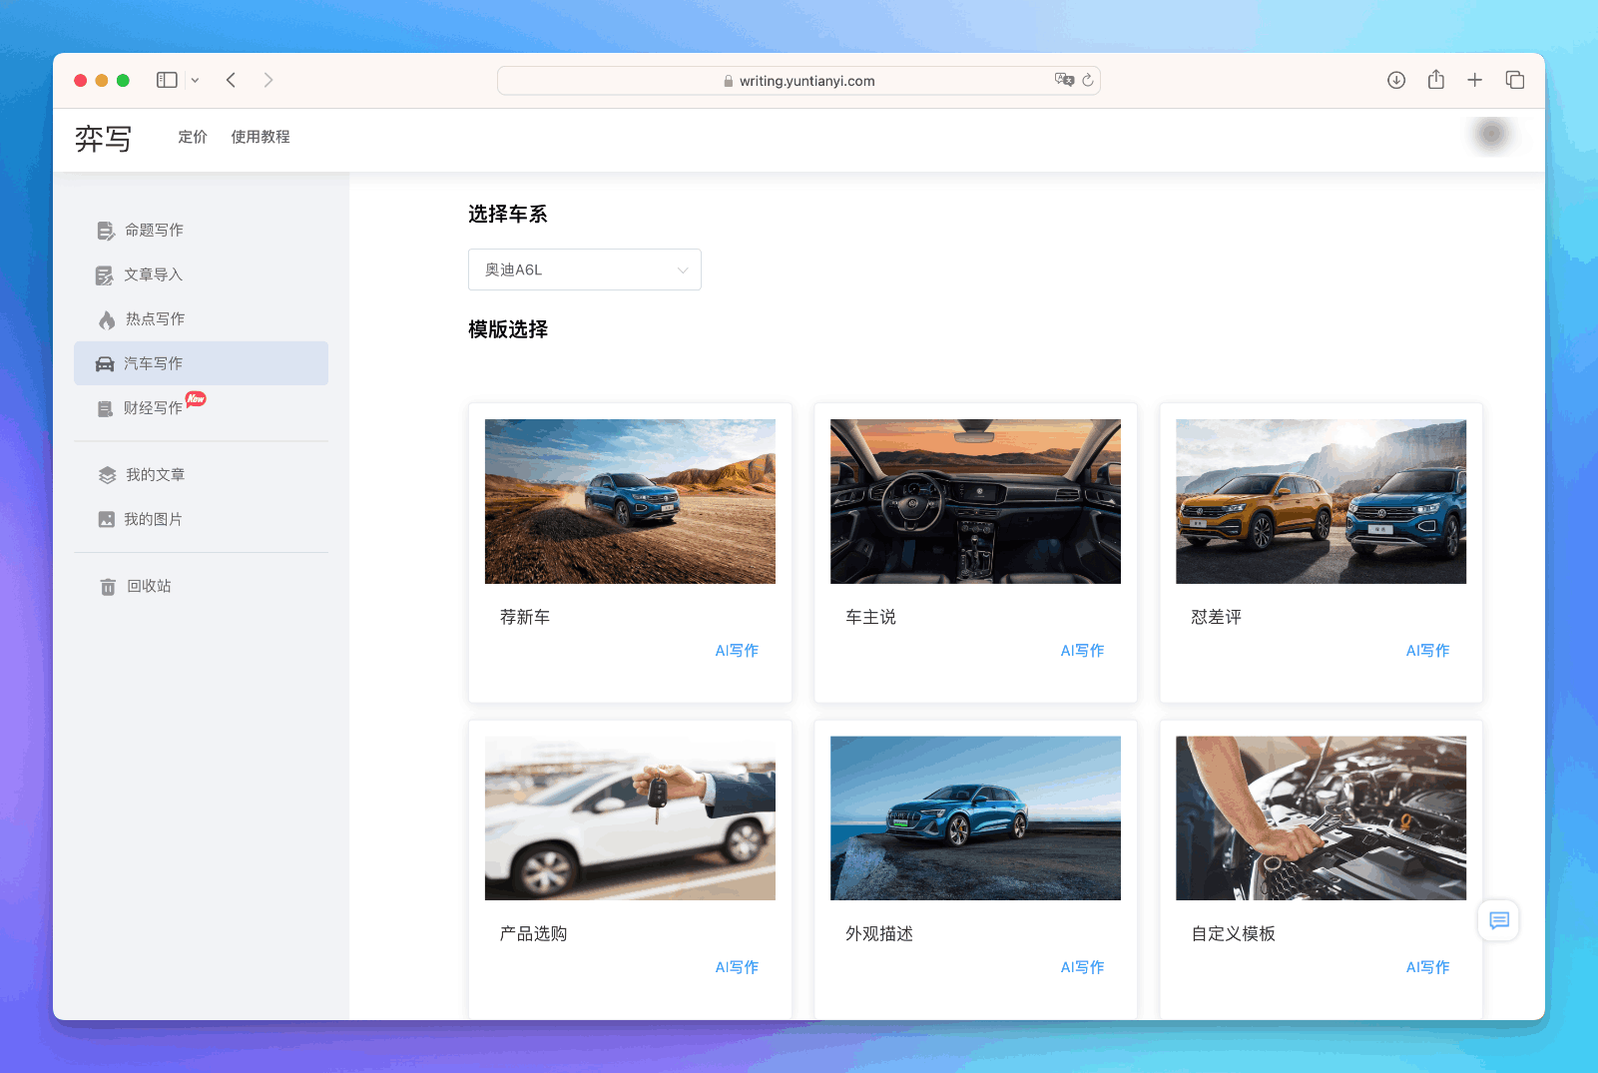
Task: Open a new tab with plus icon
Action: [x=1474, y=80]
